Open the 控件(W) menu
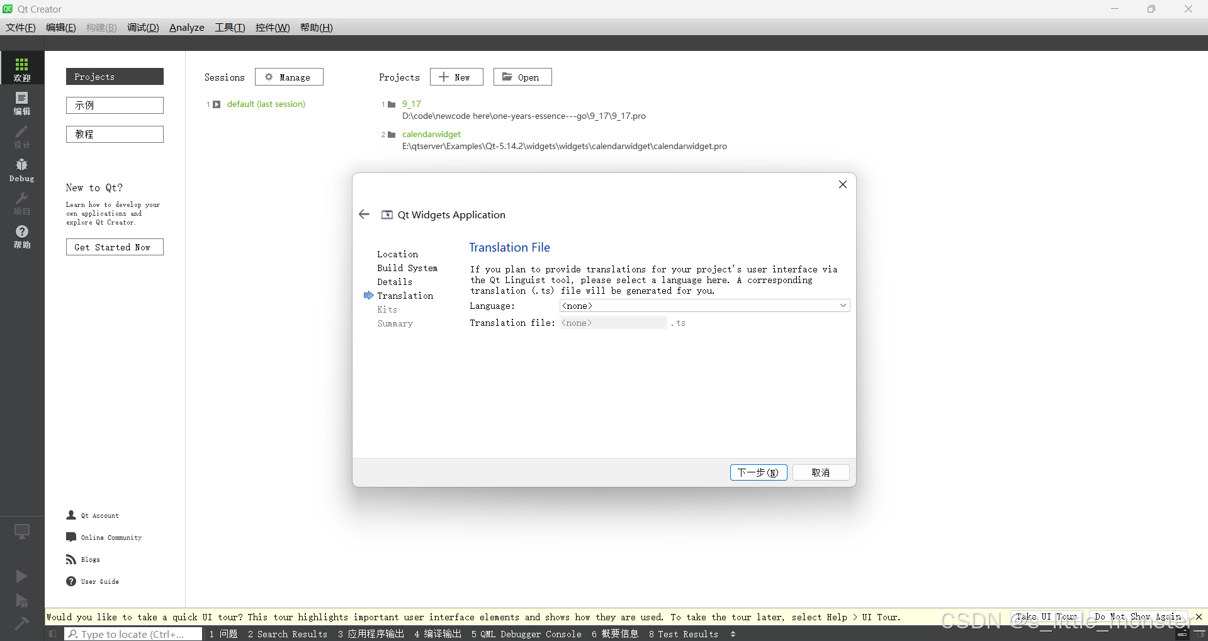Screen dimensions: 1208x641 273,27
